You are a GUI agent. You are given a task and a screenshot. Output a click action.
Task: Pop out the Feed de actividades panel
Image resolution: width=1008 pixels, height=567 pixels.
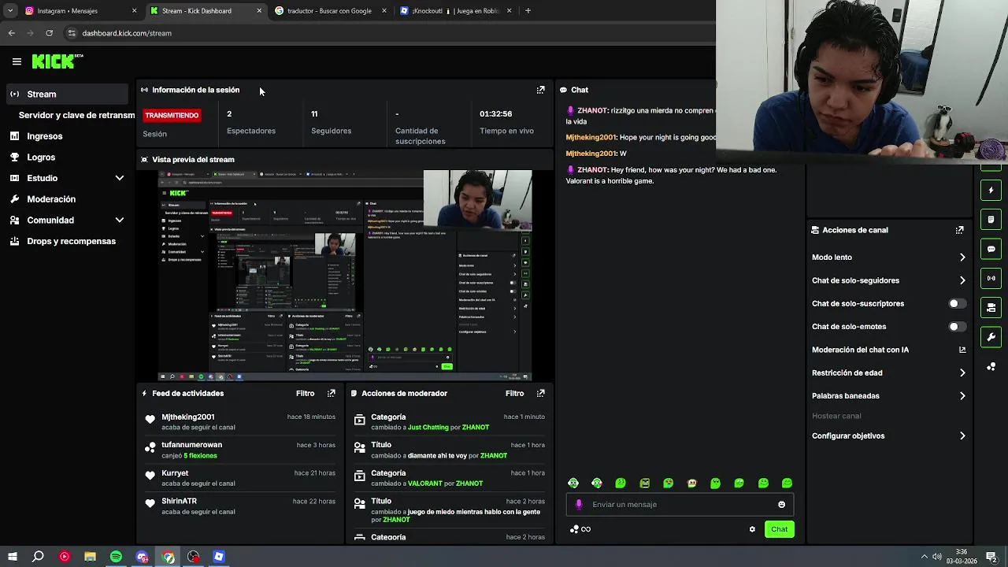pyautogui.click(x=331, y=393)
